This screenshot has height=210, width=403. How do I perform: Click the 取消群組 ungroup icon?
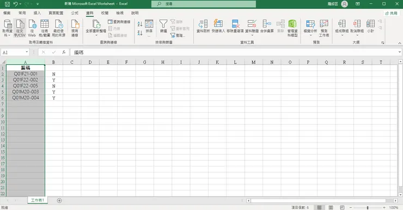coord(357,23)
